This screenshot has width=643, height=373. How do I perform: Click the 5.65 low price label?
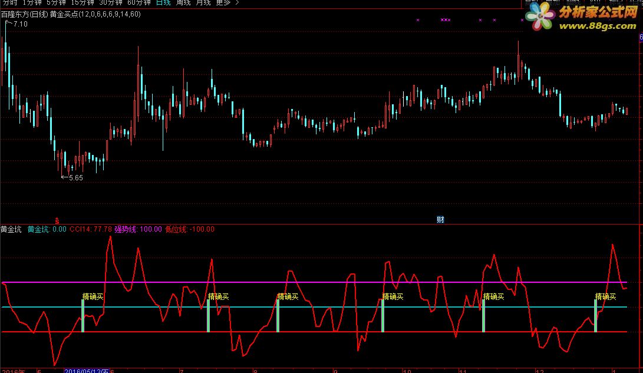76,178
